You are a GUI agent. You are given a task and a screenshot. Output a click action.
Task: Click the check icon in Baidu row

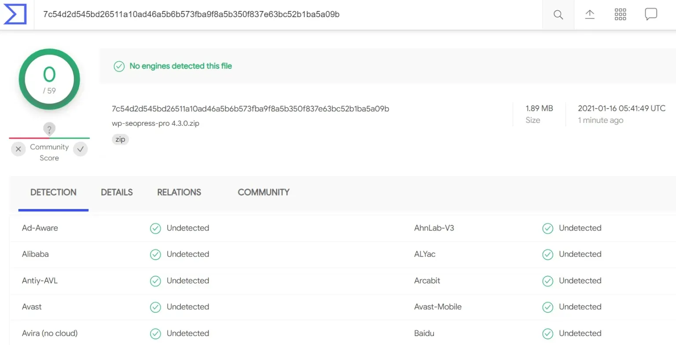[x=547, y=334]
